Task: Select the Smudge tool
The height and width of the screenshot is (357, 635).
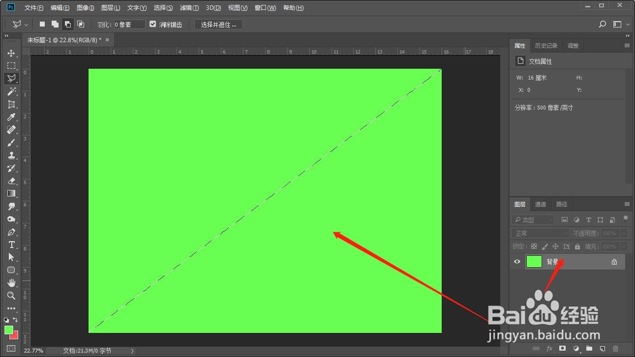Action: (11, 206)
